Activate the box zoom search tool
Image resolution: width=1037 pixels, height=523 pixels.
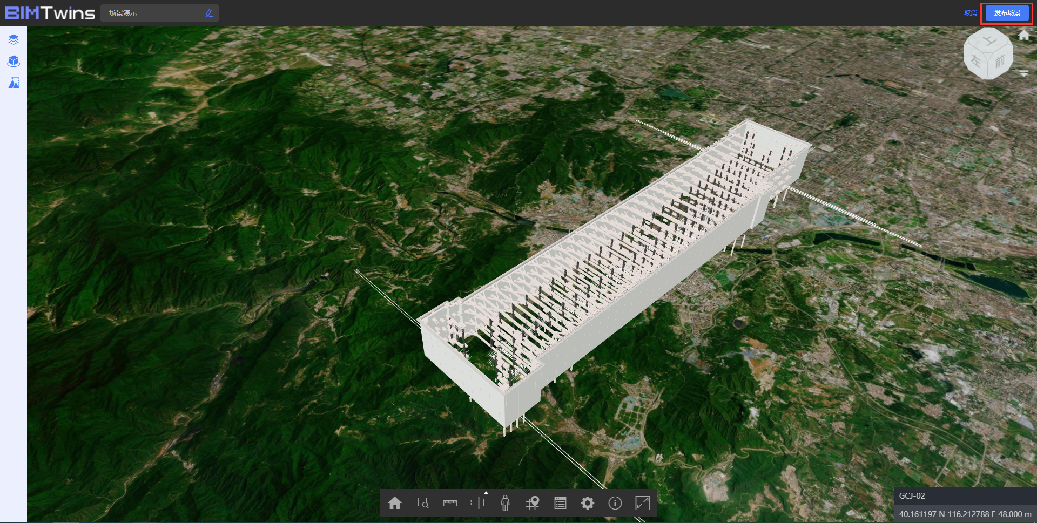[x=423, y=503]
